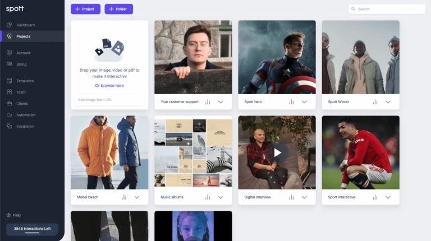View stats for Music albums

208,197
